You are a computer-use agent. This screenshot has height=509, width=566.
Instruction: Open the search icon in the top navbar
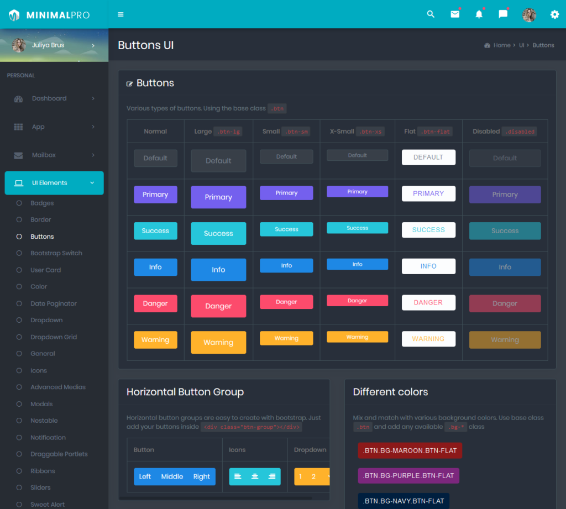coord(431,14)
